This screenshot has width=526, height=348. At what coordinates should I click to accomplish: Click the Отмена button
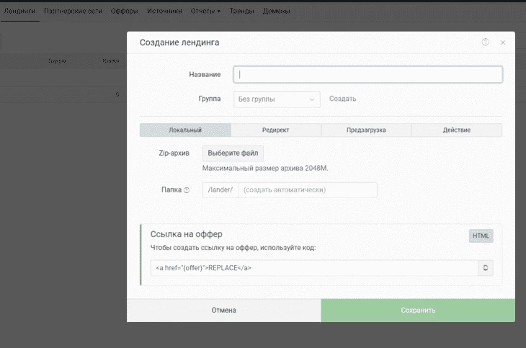(224, 311)
